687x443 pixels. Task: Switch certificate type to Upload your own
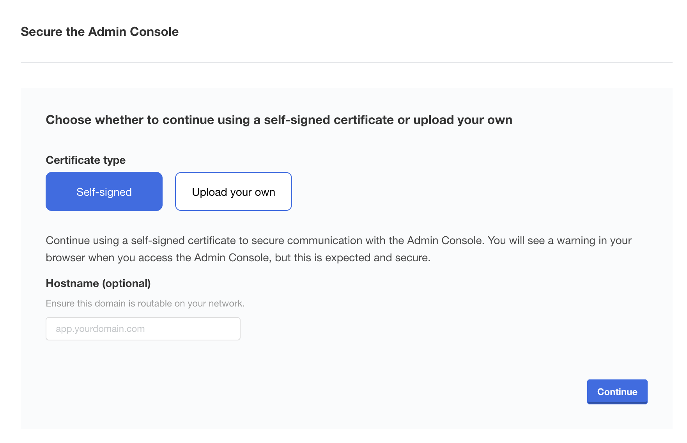click(234, 191)
